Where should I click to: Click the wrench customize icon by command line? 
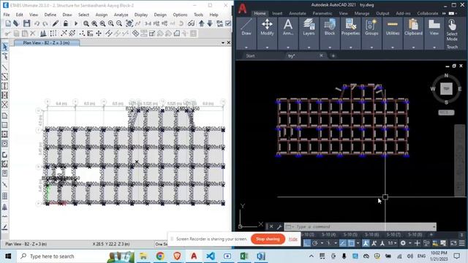[x=279, y=226]
